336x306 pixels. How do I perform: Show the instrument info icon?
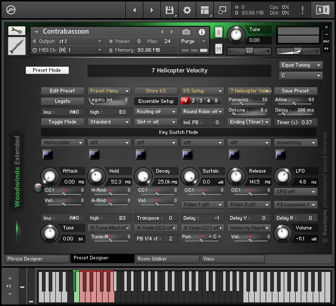(x=201, y=32)
